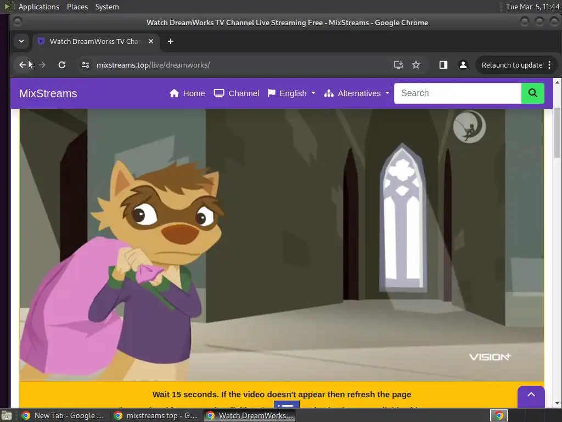Select the Watch DreamWorks TV Chan tab
Image resolution: width=562 pixels, height=422 pixels.
point(95,41)
